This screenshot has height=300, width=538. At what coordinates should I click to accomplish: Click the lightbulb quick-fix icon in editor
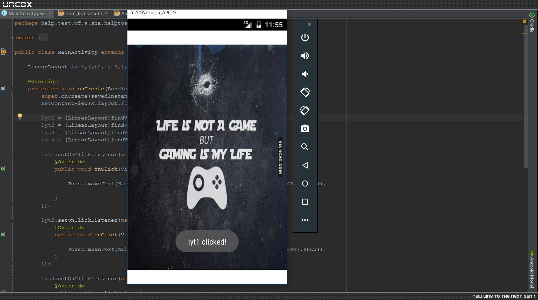[20, 116]
